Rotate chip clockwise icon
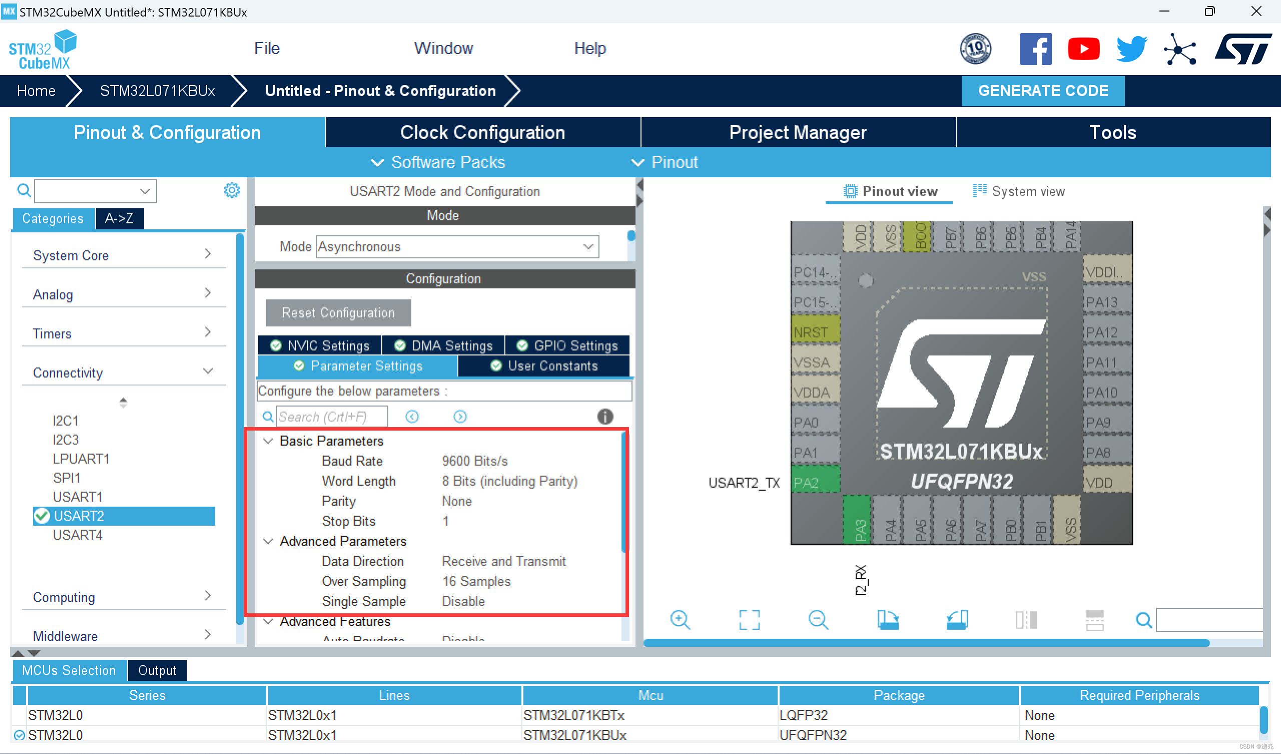 [888, 620]
